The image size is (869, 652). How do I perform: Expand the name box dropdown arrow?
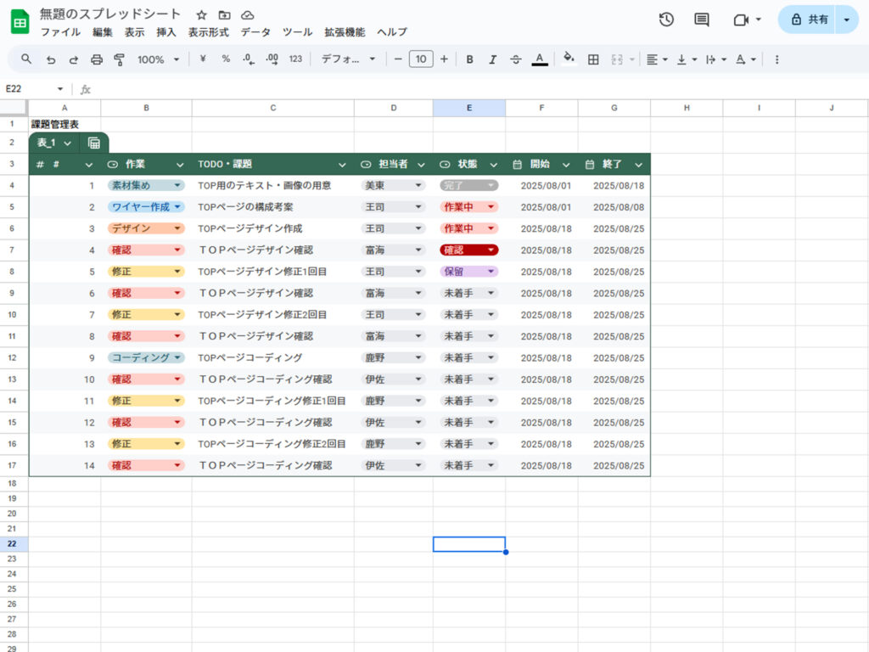(x=60, y=88)
